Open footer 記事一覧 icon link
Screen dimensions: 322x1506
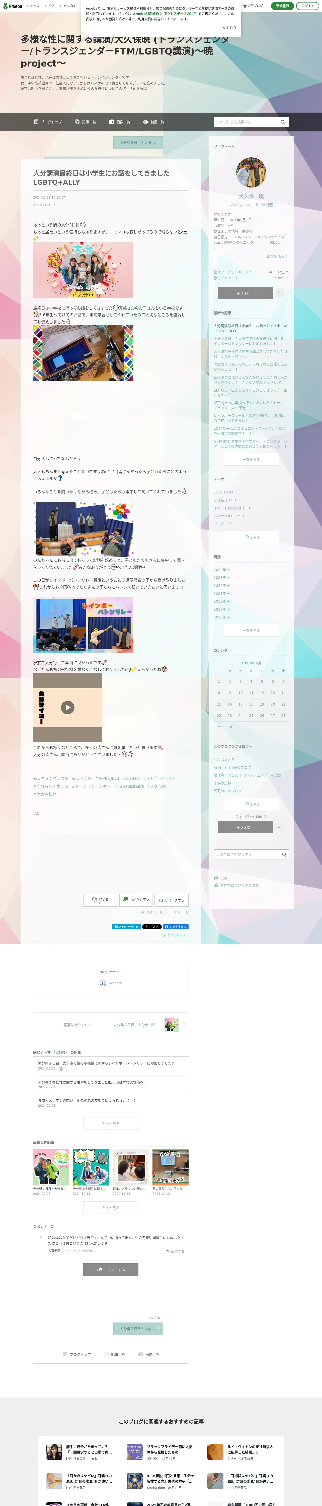(x=115, y=1355)
